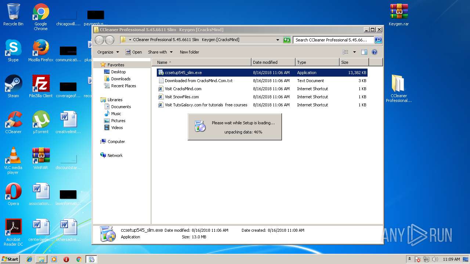
Task: Open Downloads in the navigation pane
Action: tap(121, 79)
